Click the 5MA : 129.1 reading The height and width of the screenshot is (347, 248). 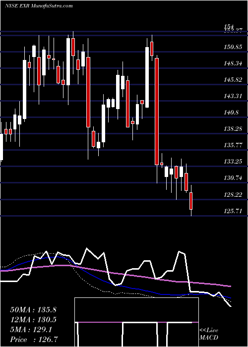pos(31,330)
